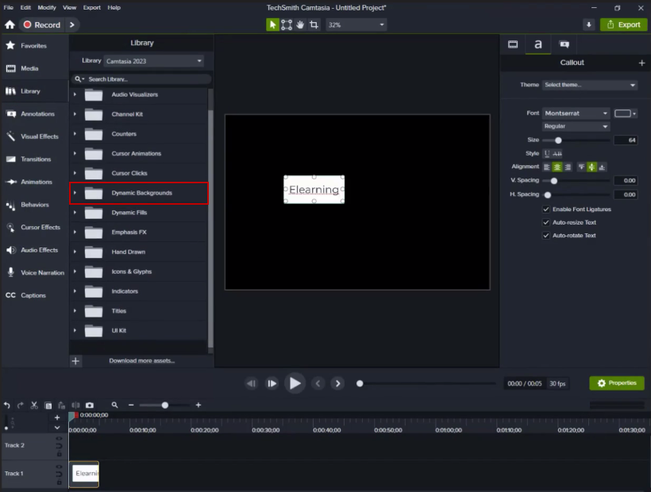Open the Modify menu
Image resolution: width=651 pixels, height=492 pixels.
pos(47,7)
